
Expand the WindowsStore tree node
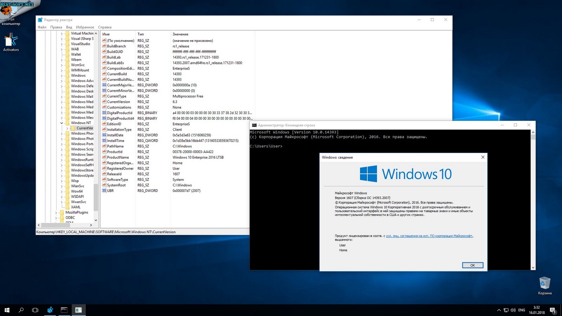tap(61, 170)
